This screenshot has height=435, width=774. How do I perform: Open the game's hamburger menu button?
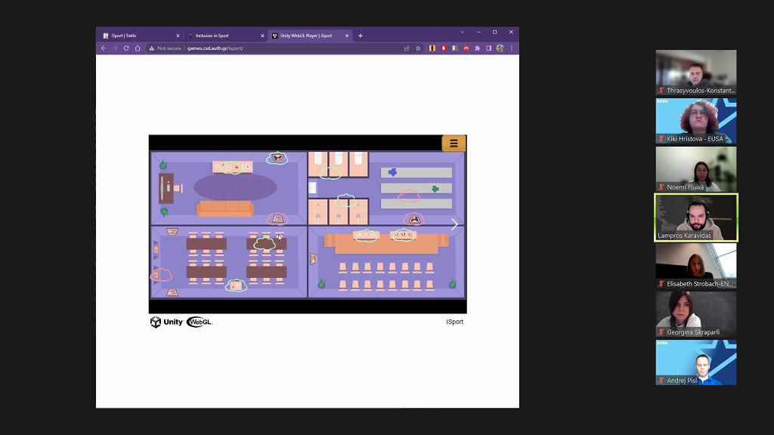[454, 143]
